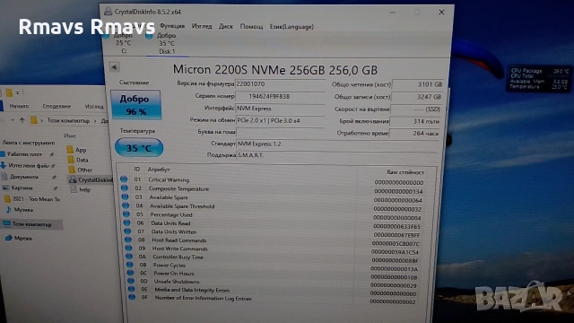
Task: Select the CrystalDiskInfo file in File Explorer
Action: tap(91, 179)
